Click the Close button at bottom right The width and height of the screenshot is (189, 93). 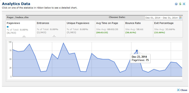coord(182,90)
